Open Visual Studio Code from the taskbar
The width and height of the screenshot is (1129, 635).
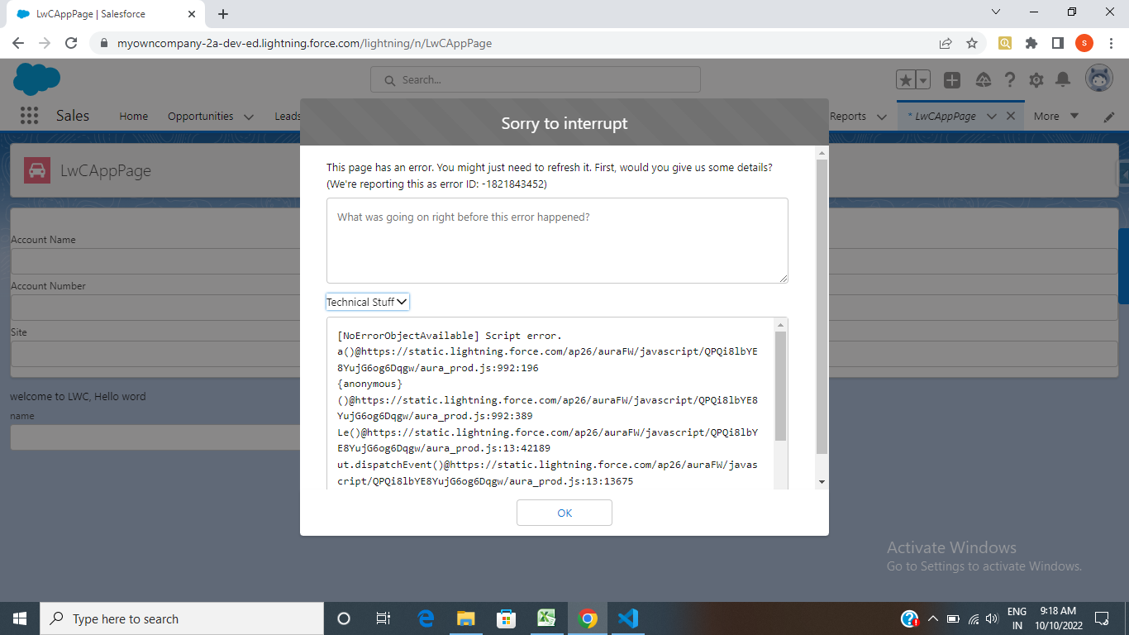pos(627,618)
